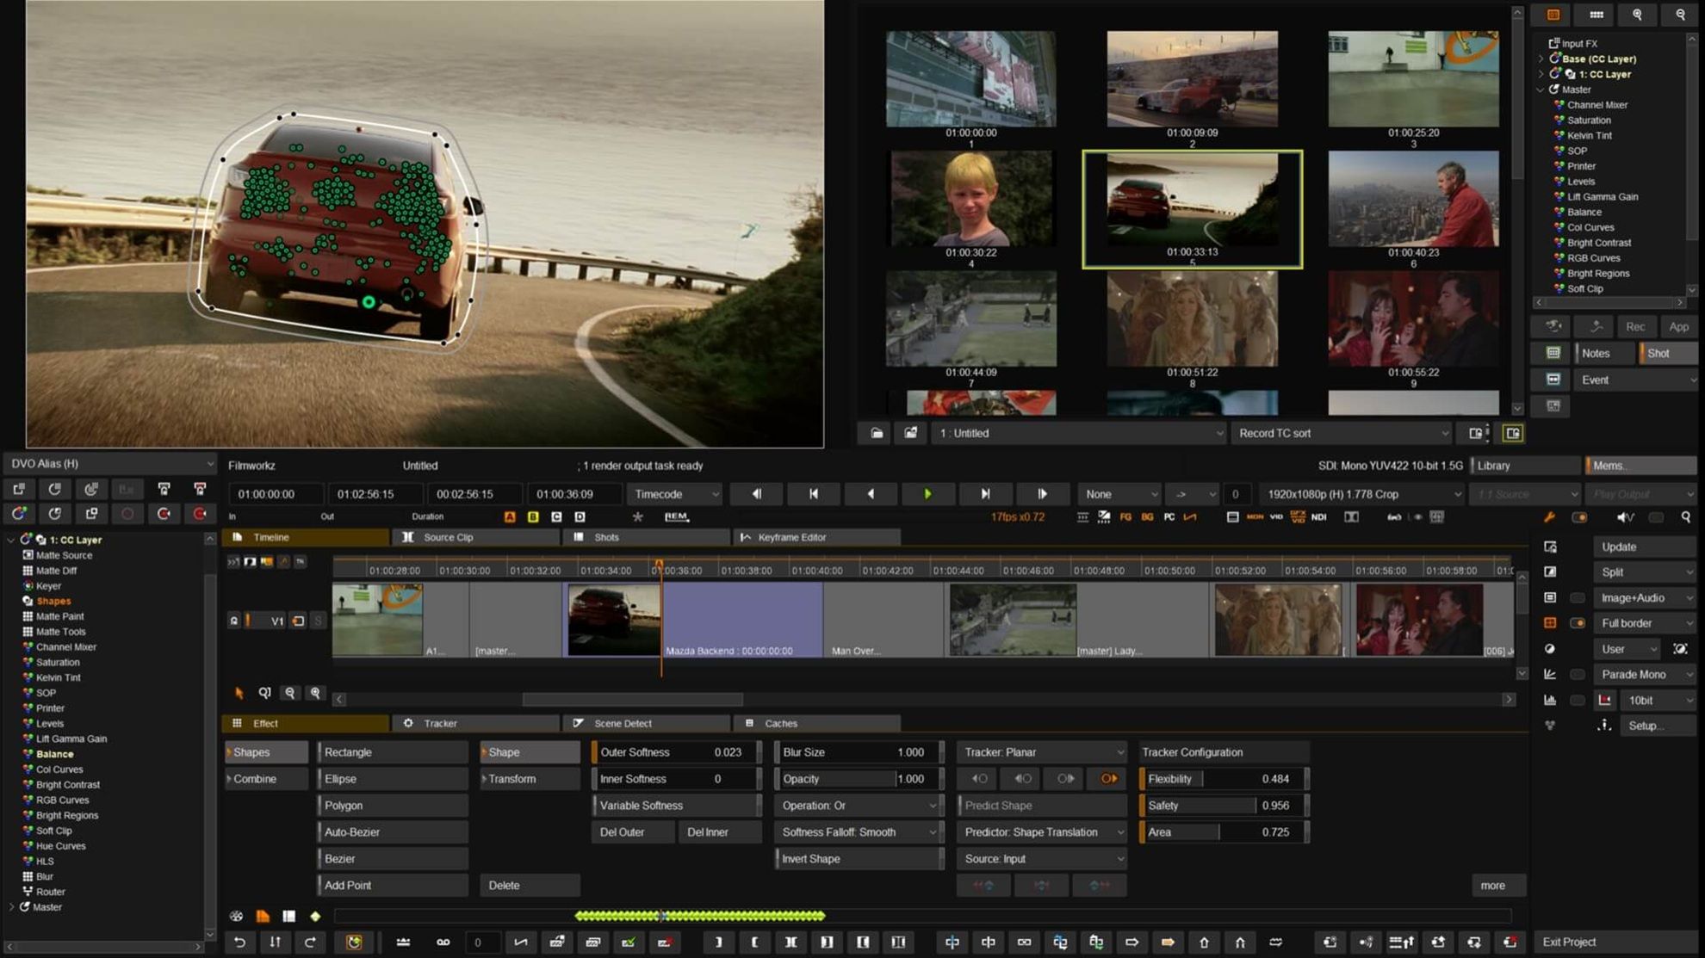Click the Add Point button

392,885
